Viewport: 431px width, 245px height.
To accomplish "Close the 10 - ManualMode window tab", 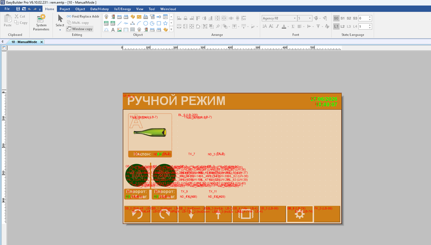I will click(x=41, y=42).
